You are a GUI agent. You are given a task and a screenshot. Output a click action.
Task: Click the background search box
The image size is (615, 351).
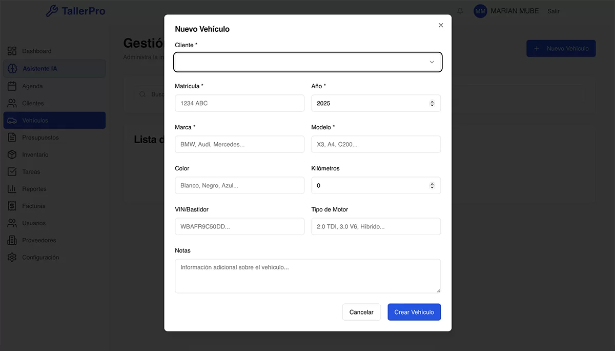tap(359, 94)
